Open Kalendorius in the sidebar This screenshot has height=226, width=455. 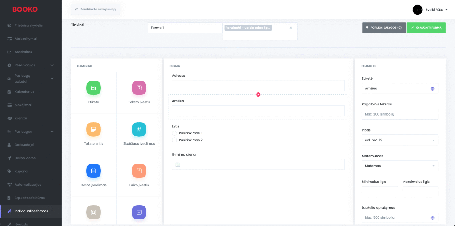click(x=24, y=92)
